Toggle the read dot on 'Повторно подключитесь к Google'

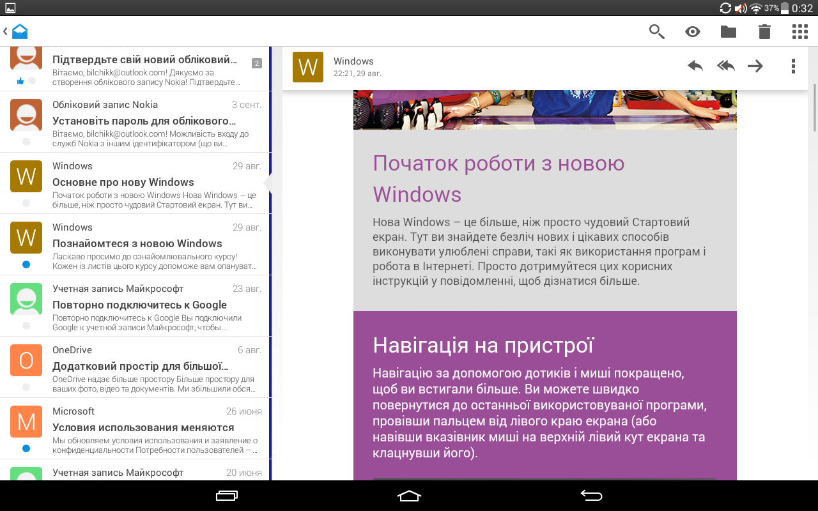pyautogui.click(x=26, y=326)
